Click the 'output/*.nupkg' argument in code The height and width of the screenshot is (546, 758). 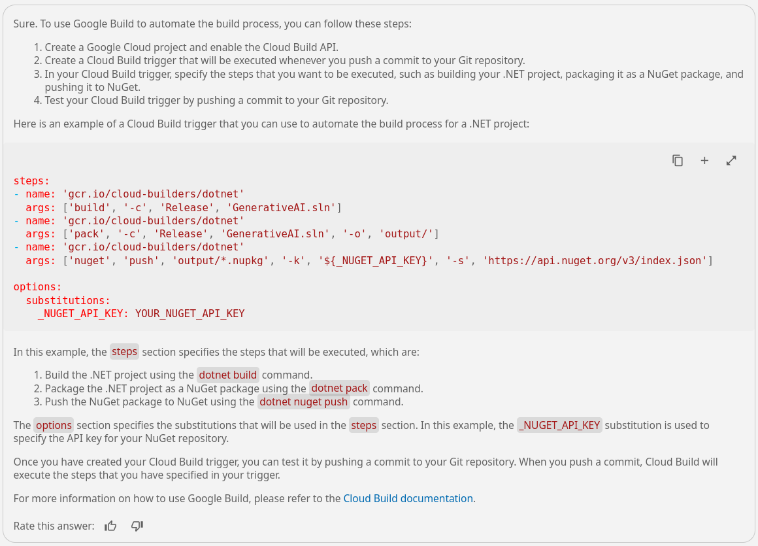220,261
